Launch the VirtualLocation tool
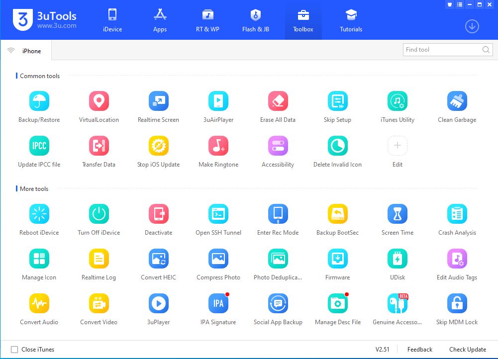The image size is (498, 359). tap(99, 101)
